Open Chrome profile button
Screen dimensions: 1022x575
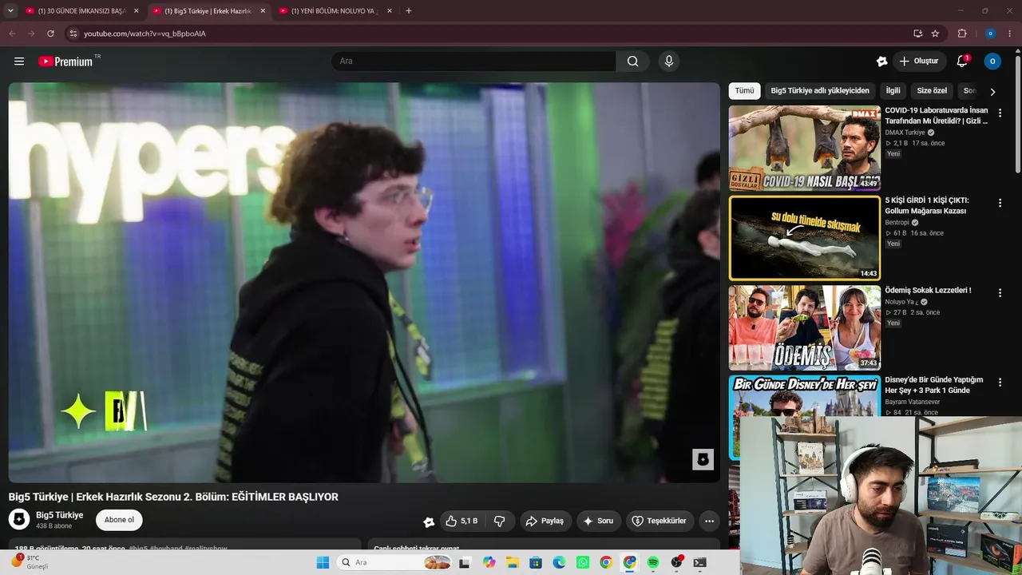point(990,34)
